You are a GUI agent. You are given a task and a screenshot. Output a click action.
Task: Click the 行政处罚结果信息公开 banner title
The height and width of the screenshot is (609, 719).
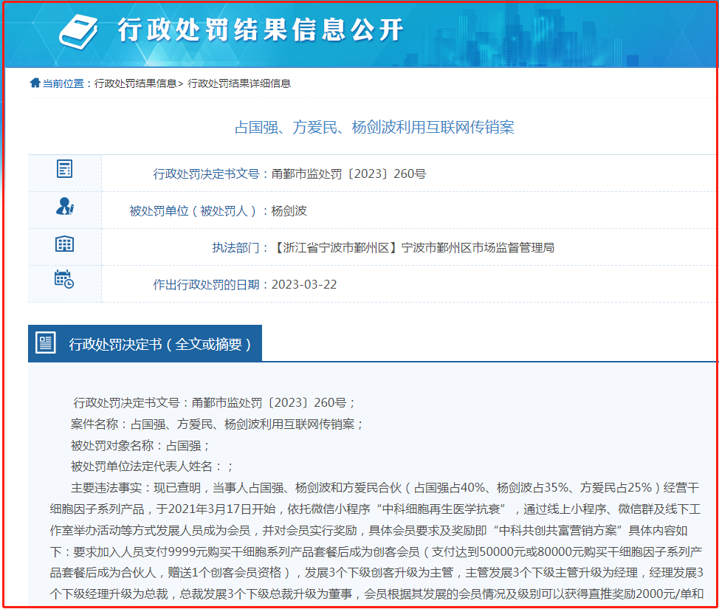[x=261, y=30]
